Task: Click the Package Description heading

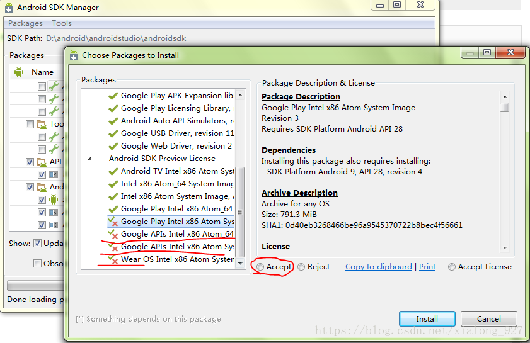Action: (x=301, y=96)
